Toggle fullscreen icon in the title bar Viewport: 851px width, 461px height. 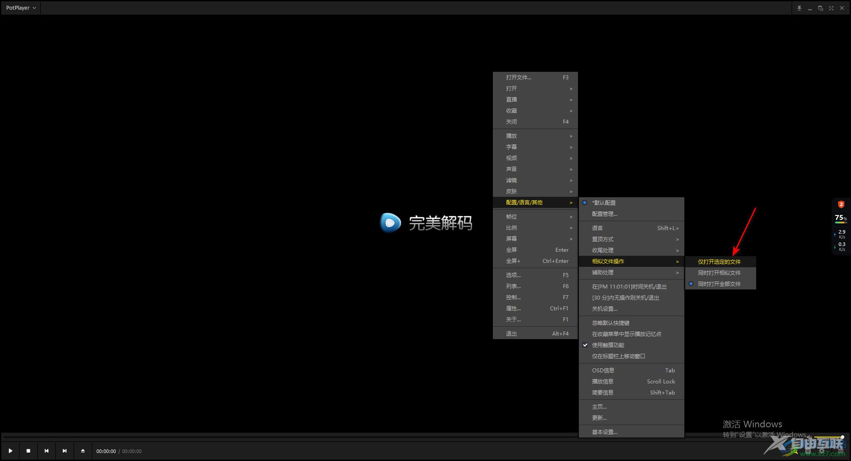tap(831, 8)
